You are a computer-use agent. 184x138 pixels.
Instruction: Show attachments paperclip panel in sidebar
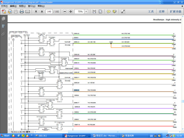point(3,34)
